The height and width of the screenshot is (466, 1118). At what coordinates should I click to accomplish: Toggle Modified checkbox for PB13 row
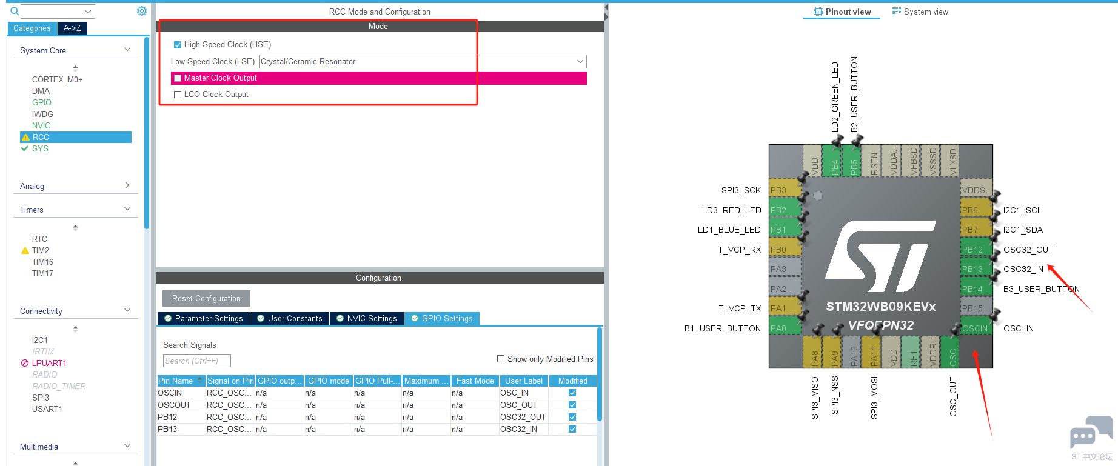coord(572,429)
